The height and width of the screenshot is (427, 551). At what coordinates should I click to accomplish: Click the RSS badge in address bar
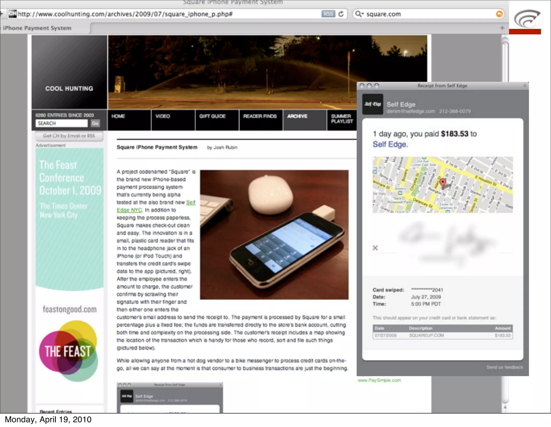click(x=328, y=14)
